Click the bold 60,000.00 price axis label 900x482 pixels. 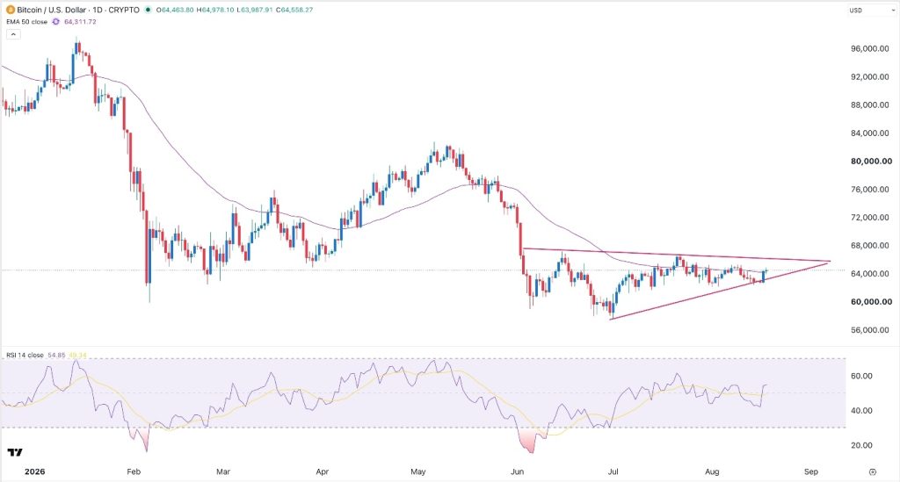tap(871, 301)
